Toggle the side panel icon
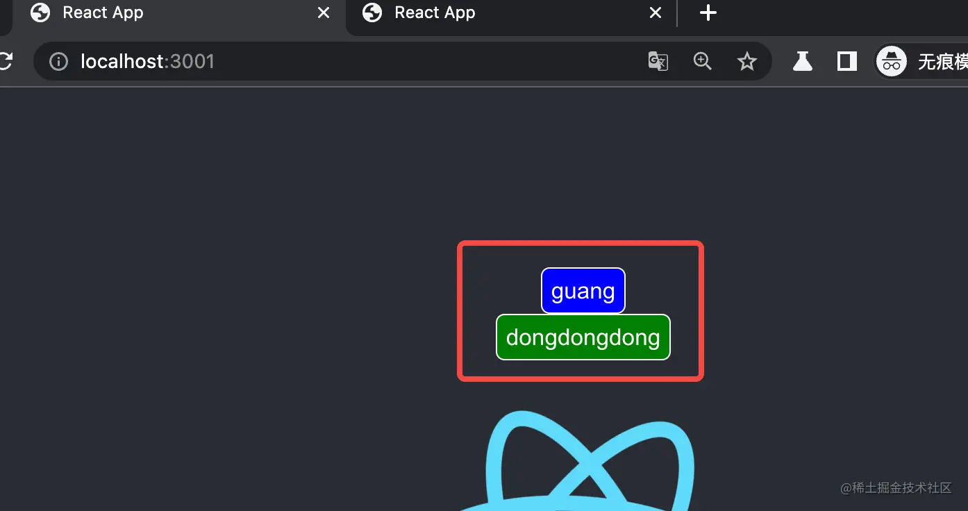The width and height of the screenshot is (968, 511). (846, 61)
